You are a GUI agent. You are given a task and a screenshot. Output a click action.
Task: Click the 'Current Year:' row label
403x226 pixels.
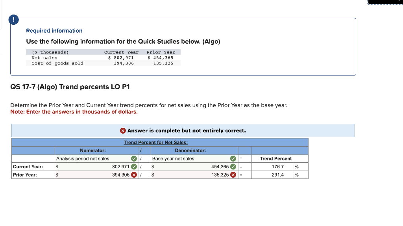[28, 167]
